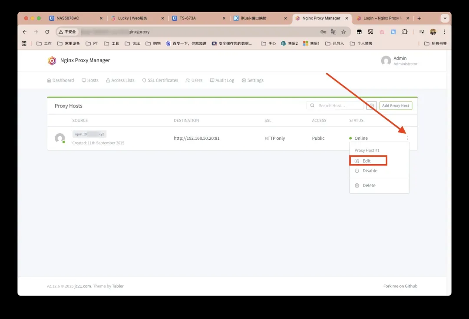Open the browser extensions puzzle icon
The image size is (469, 319).
(x=405, y=32)
